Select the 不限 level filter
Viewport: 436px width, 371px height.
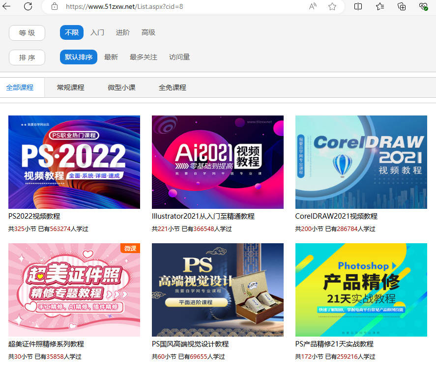pos(72,32)
